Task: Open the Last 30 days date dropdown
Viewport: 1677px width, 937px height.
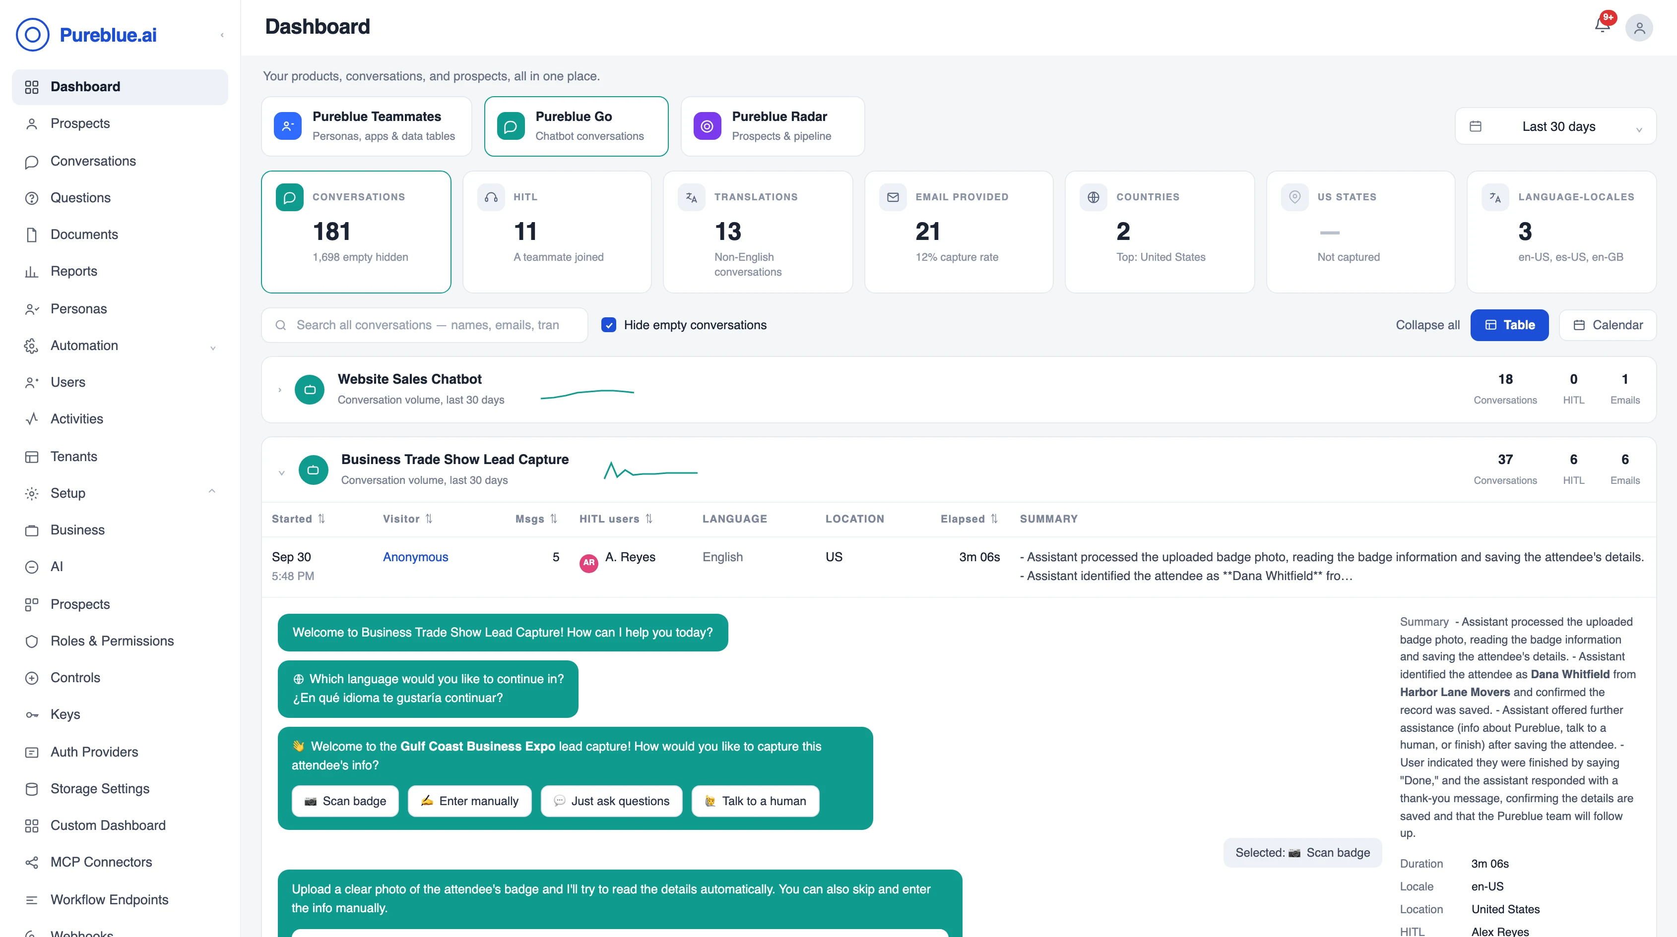Action: (x=1555, y=126)
